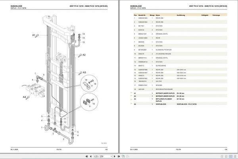Viewport: 238px width, 159px height.
Task: Select the VENTILBLOCK name in row A4
Action: click(x=161, y=104)
